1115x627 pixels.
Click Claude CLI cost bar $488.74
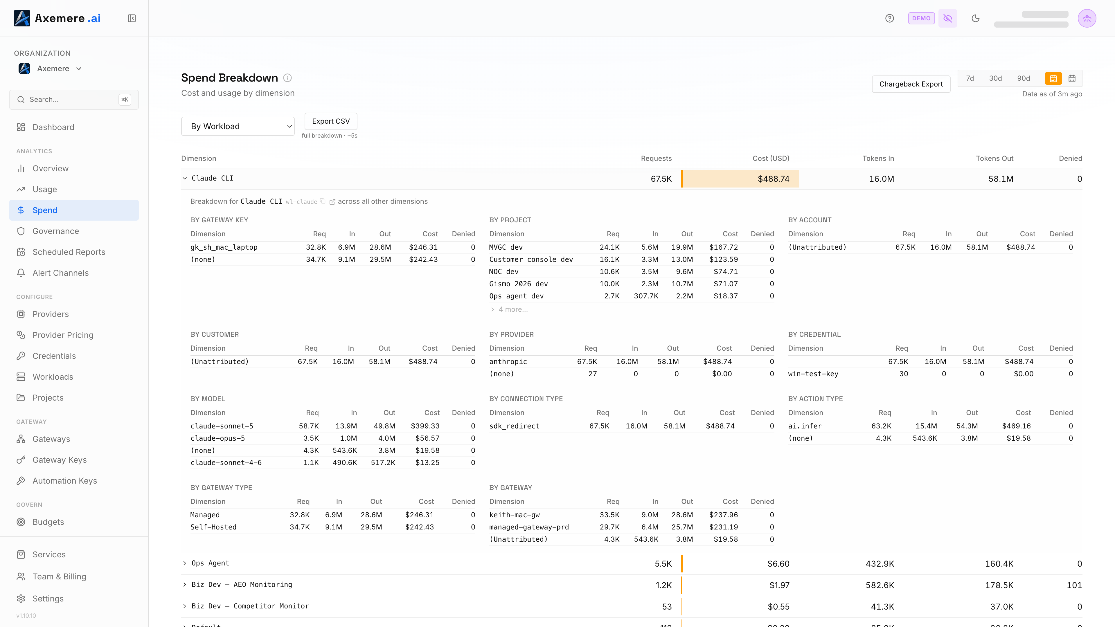pos(740,179)
